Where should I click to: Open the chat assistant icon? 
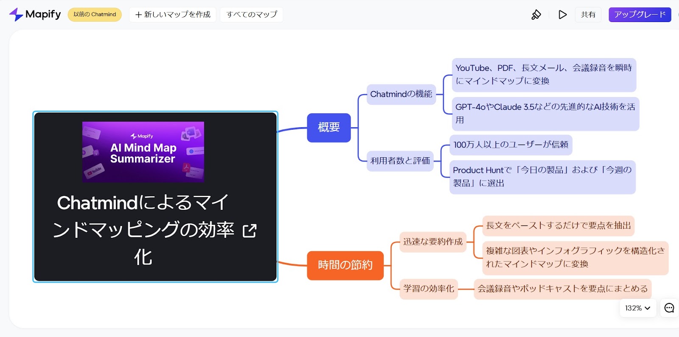click(669, 308)
